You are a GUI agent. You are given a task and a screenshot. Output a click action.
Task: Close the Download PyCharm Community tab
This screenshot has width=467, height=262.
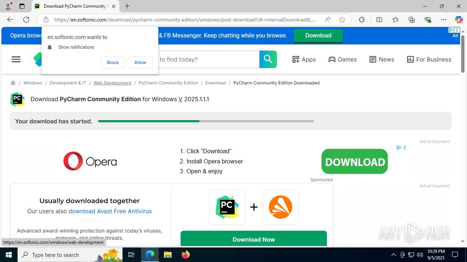(x=113, y=6)
